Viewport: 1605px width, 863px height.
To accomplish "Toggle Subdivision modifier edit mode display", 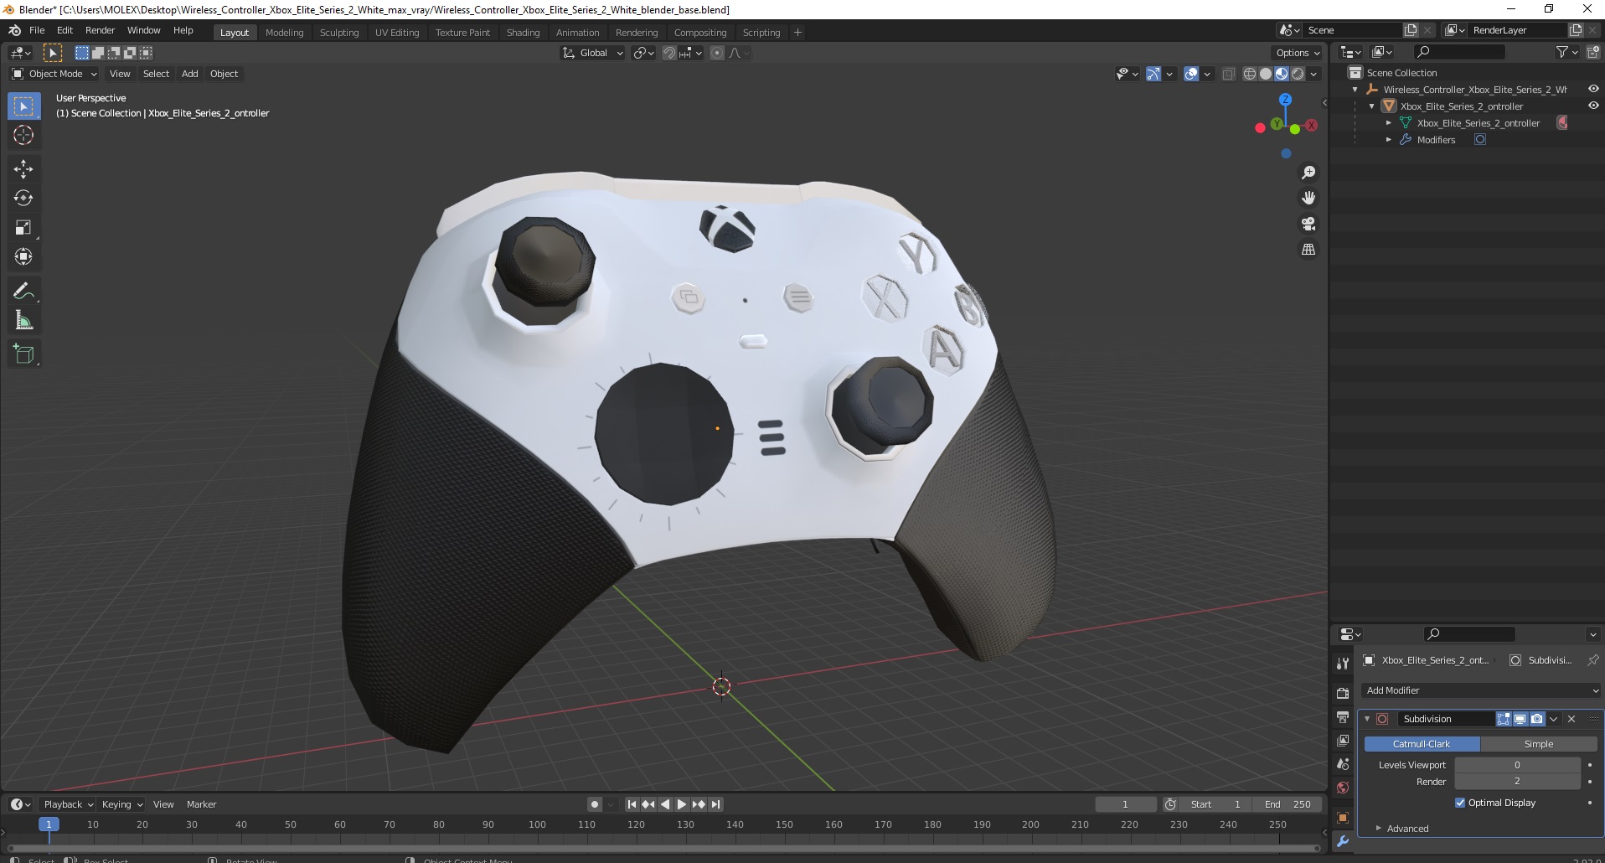I will click(1504, 719).
